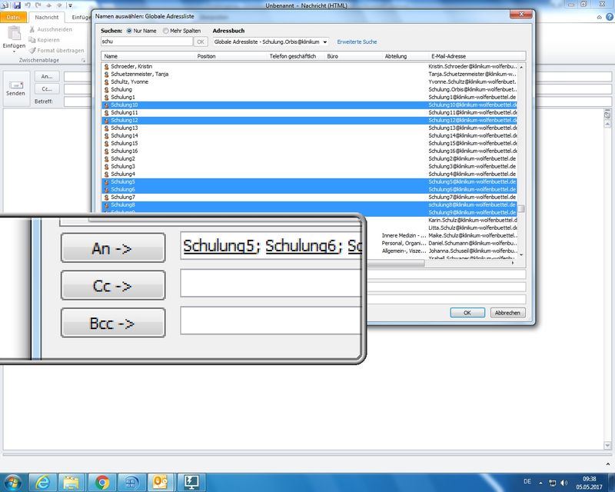Image resolution: width=615 pixels, height=492 pixels.
Task: Click the contact icon beside Schulung13
Action: 106,128
